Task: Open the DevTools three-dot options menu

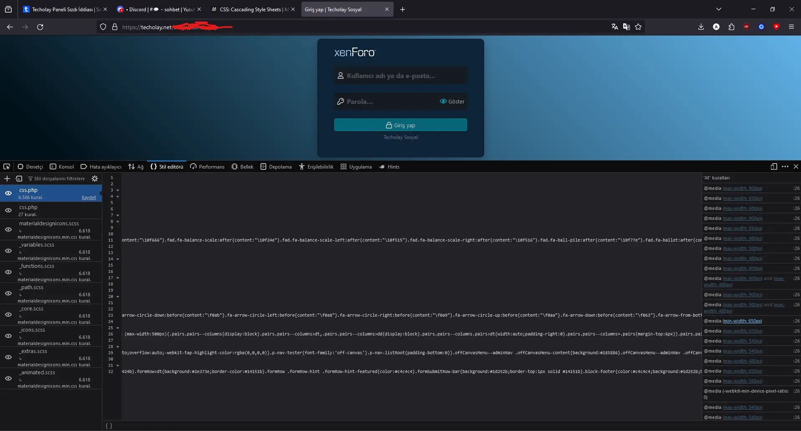Action: [x=785, y=166]
